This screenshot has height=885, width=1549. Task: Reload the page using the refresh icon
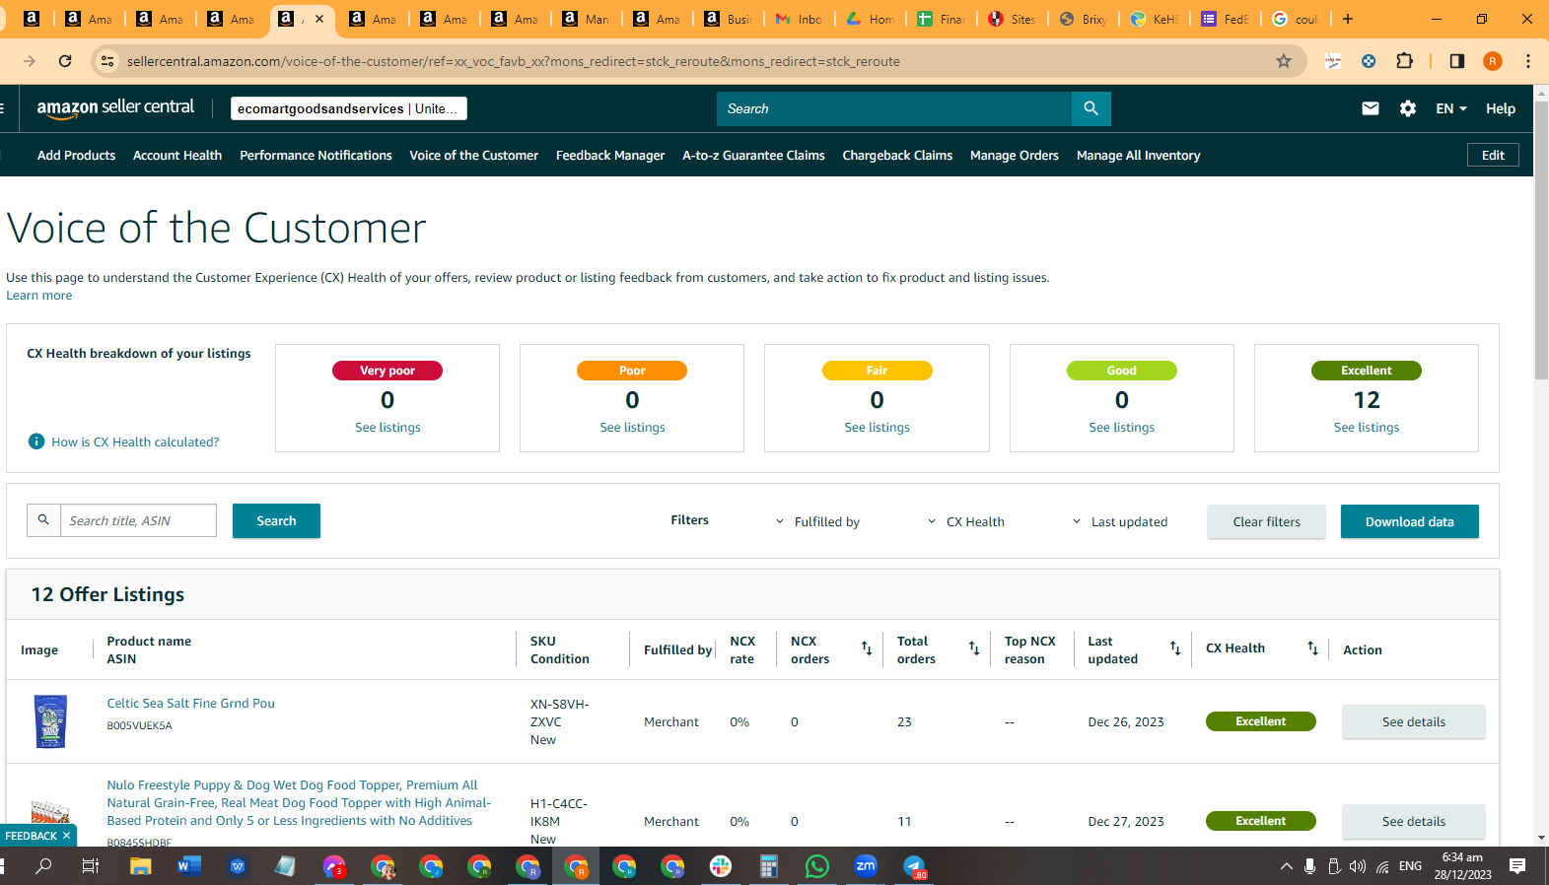click(x=65, y=61)
